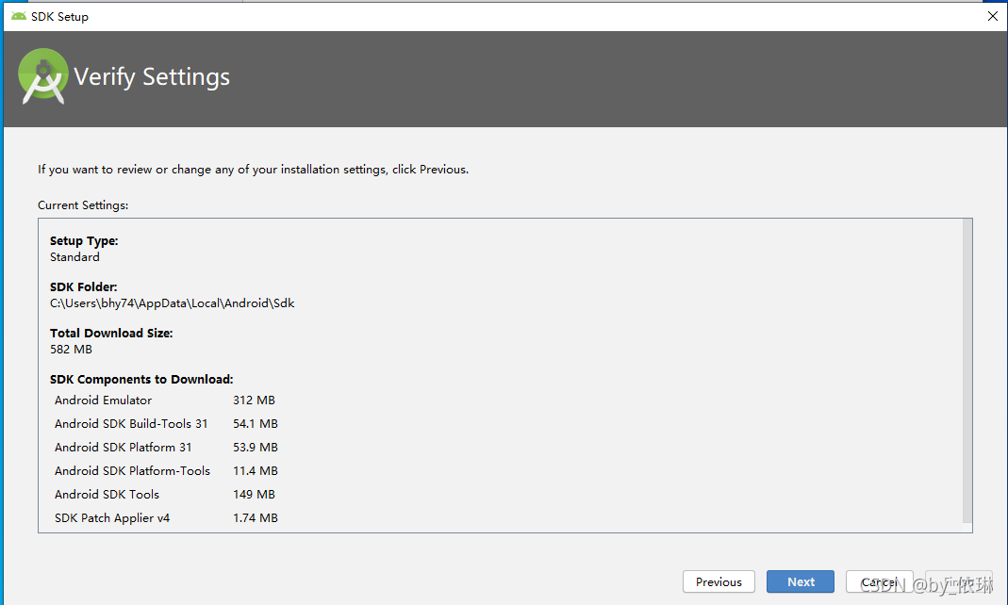Click the Android SDK Tools entry
The width and height of the screenshot is (1008, 605).
tap(107, 495)
